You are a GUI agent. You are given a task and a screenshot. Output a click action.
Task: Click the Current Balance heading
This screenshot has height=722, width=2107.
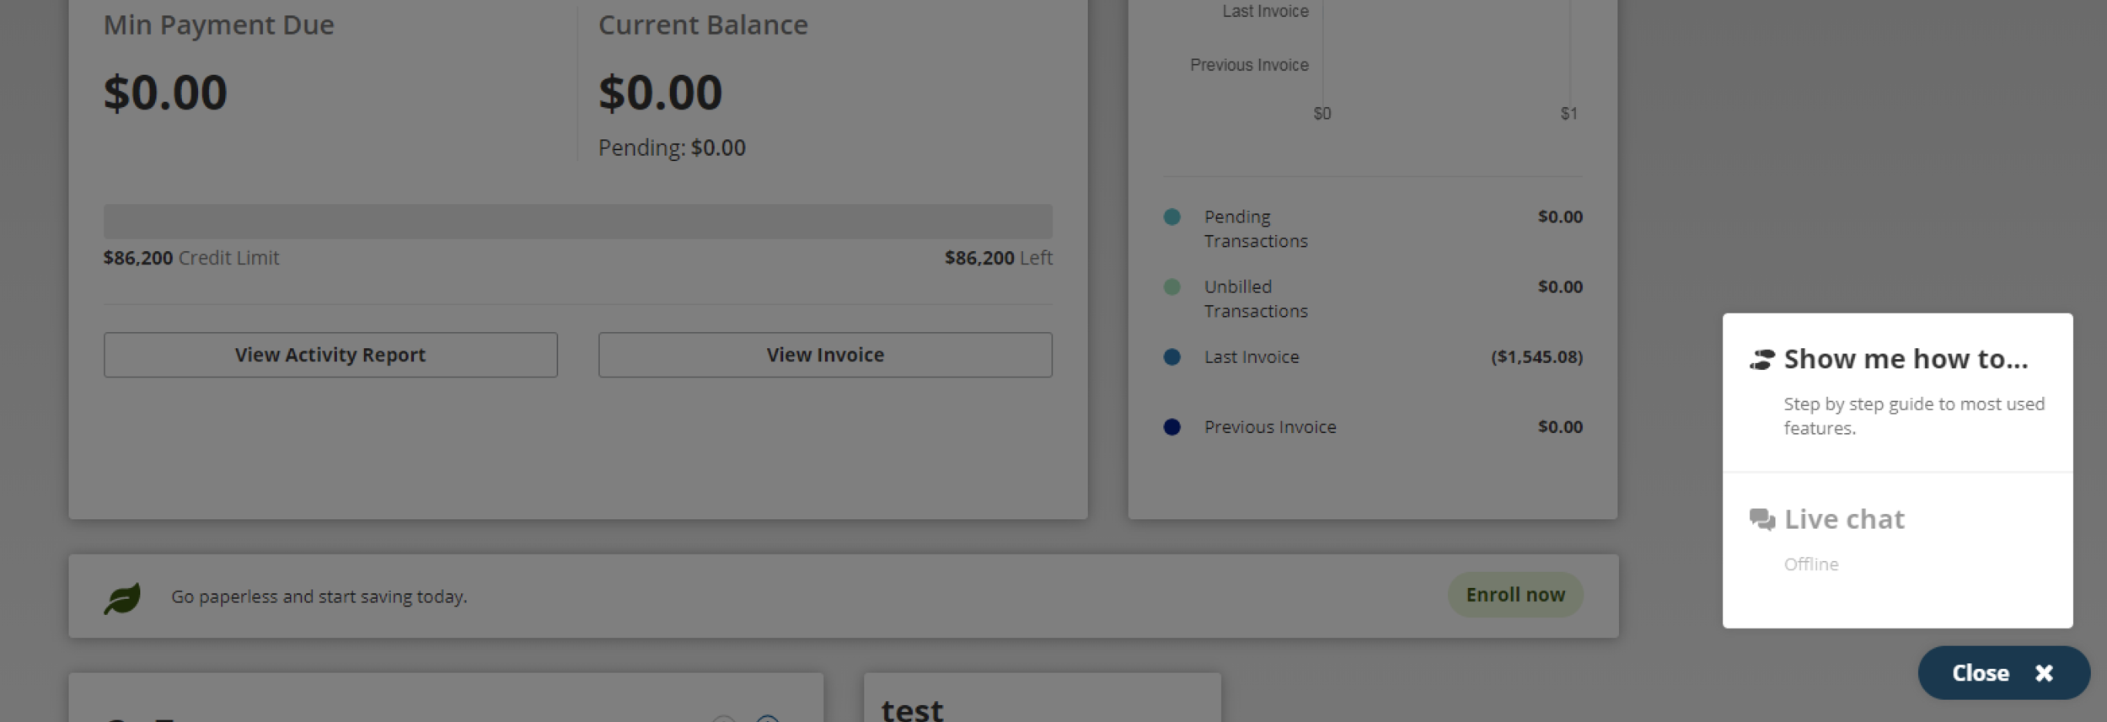pyautogui.click(x=703, y=25)
